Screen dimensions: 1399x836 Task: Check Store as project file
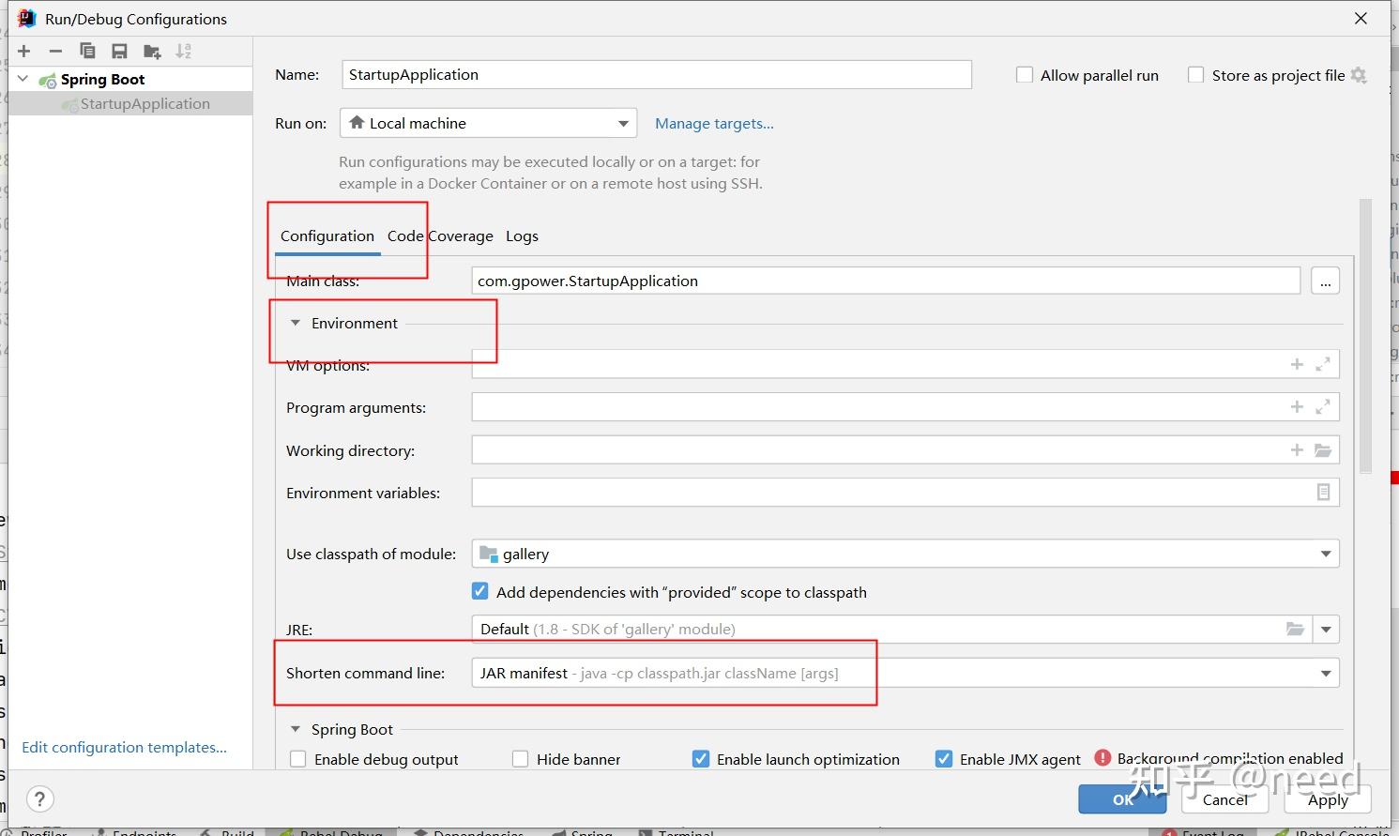(1195, 75)
